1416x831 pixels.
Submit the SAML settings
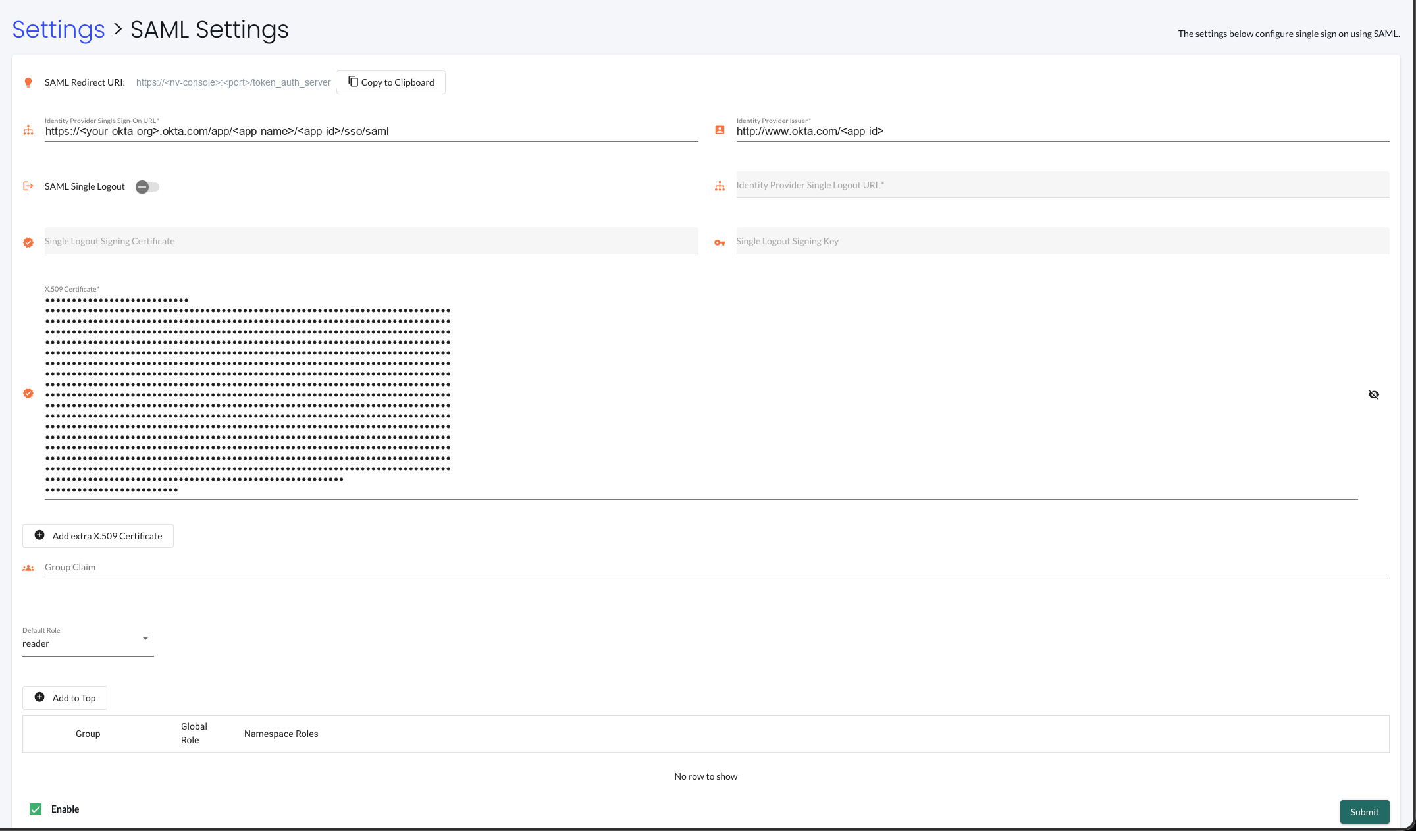(x=1365, y=812)
